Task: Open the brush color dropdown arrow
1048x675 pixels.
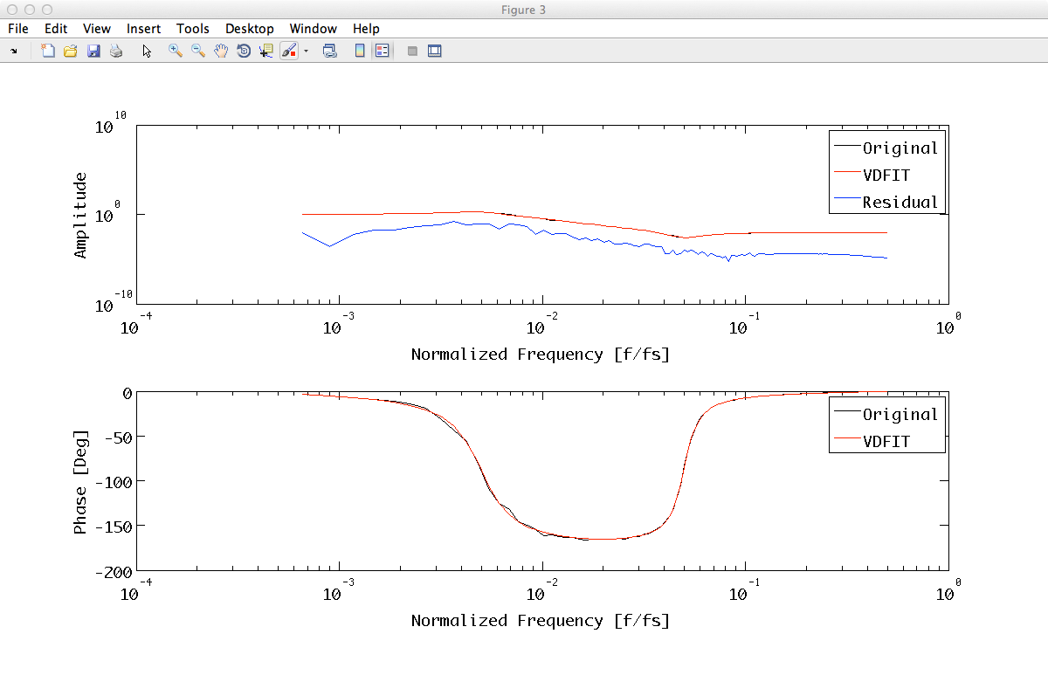Action: (307, 52)
